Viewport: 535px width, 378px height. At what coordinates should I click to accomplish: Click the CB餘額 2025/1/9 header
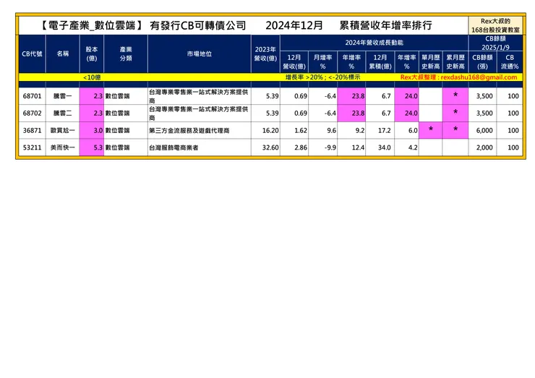pyautogui.click(x=495, y=43)
